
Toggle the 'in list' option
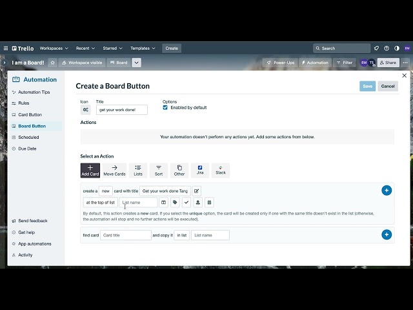[182, 235]
